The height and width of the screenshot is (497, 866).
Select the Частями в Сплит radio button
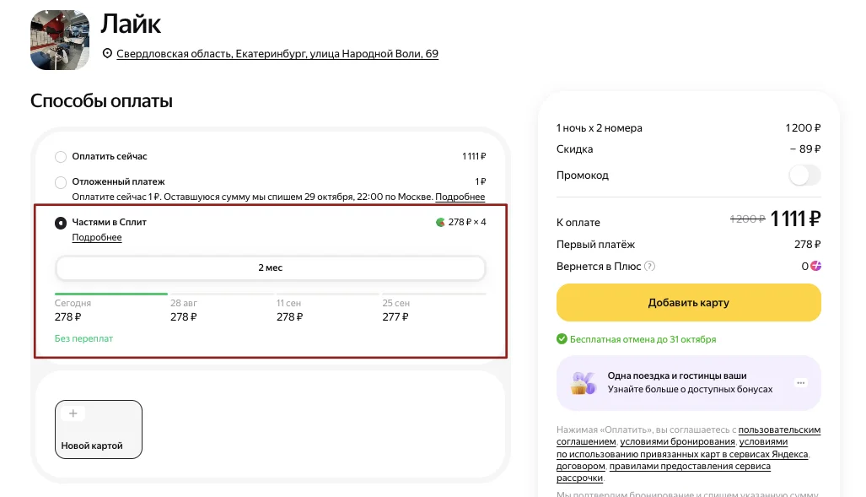(x=61, y=223)
